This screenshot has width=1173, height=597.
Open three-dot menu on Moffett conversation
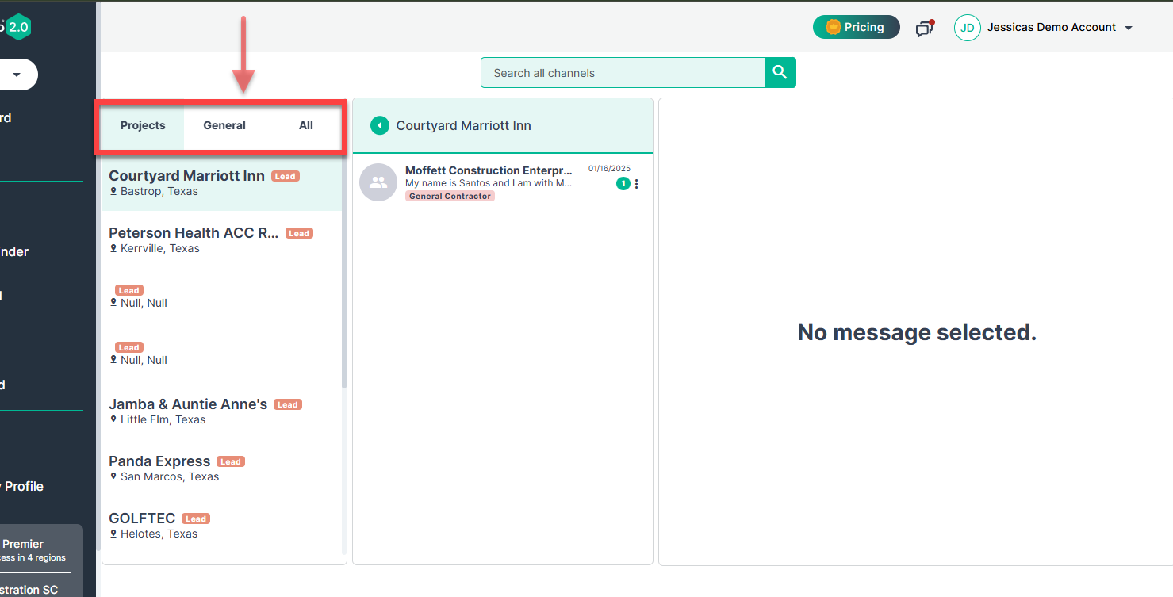click(636, 184)
